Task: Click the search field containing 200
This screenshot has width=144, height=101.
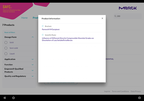Action: click(128, 16)
